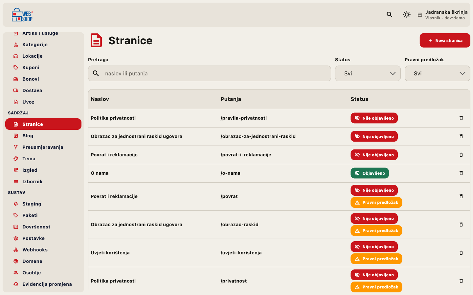Click the Postavke gear icon

coord(16,238)
